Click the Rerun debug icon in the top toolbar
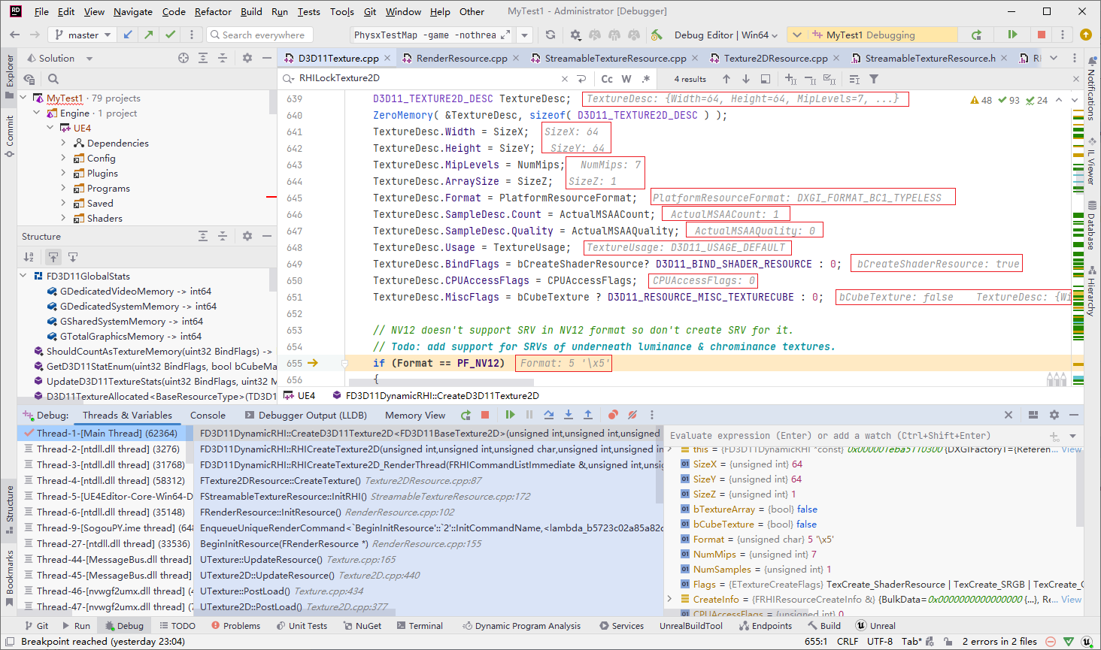The height and width of the screenshot is (650, 1101). (976, 35)
